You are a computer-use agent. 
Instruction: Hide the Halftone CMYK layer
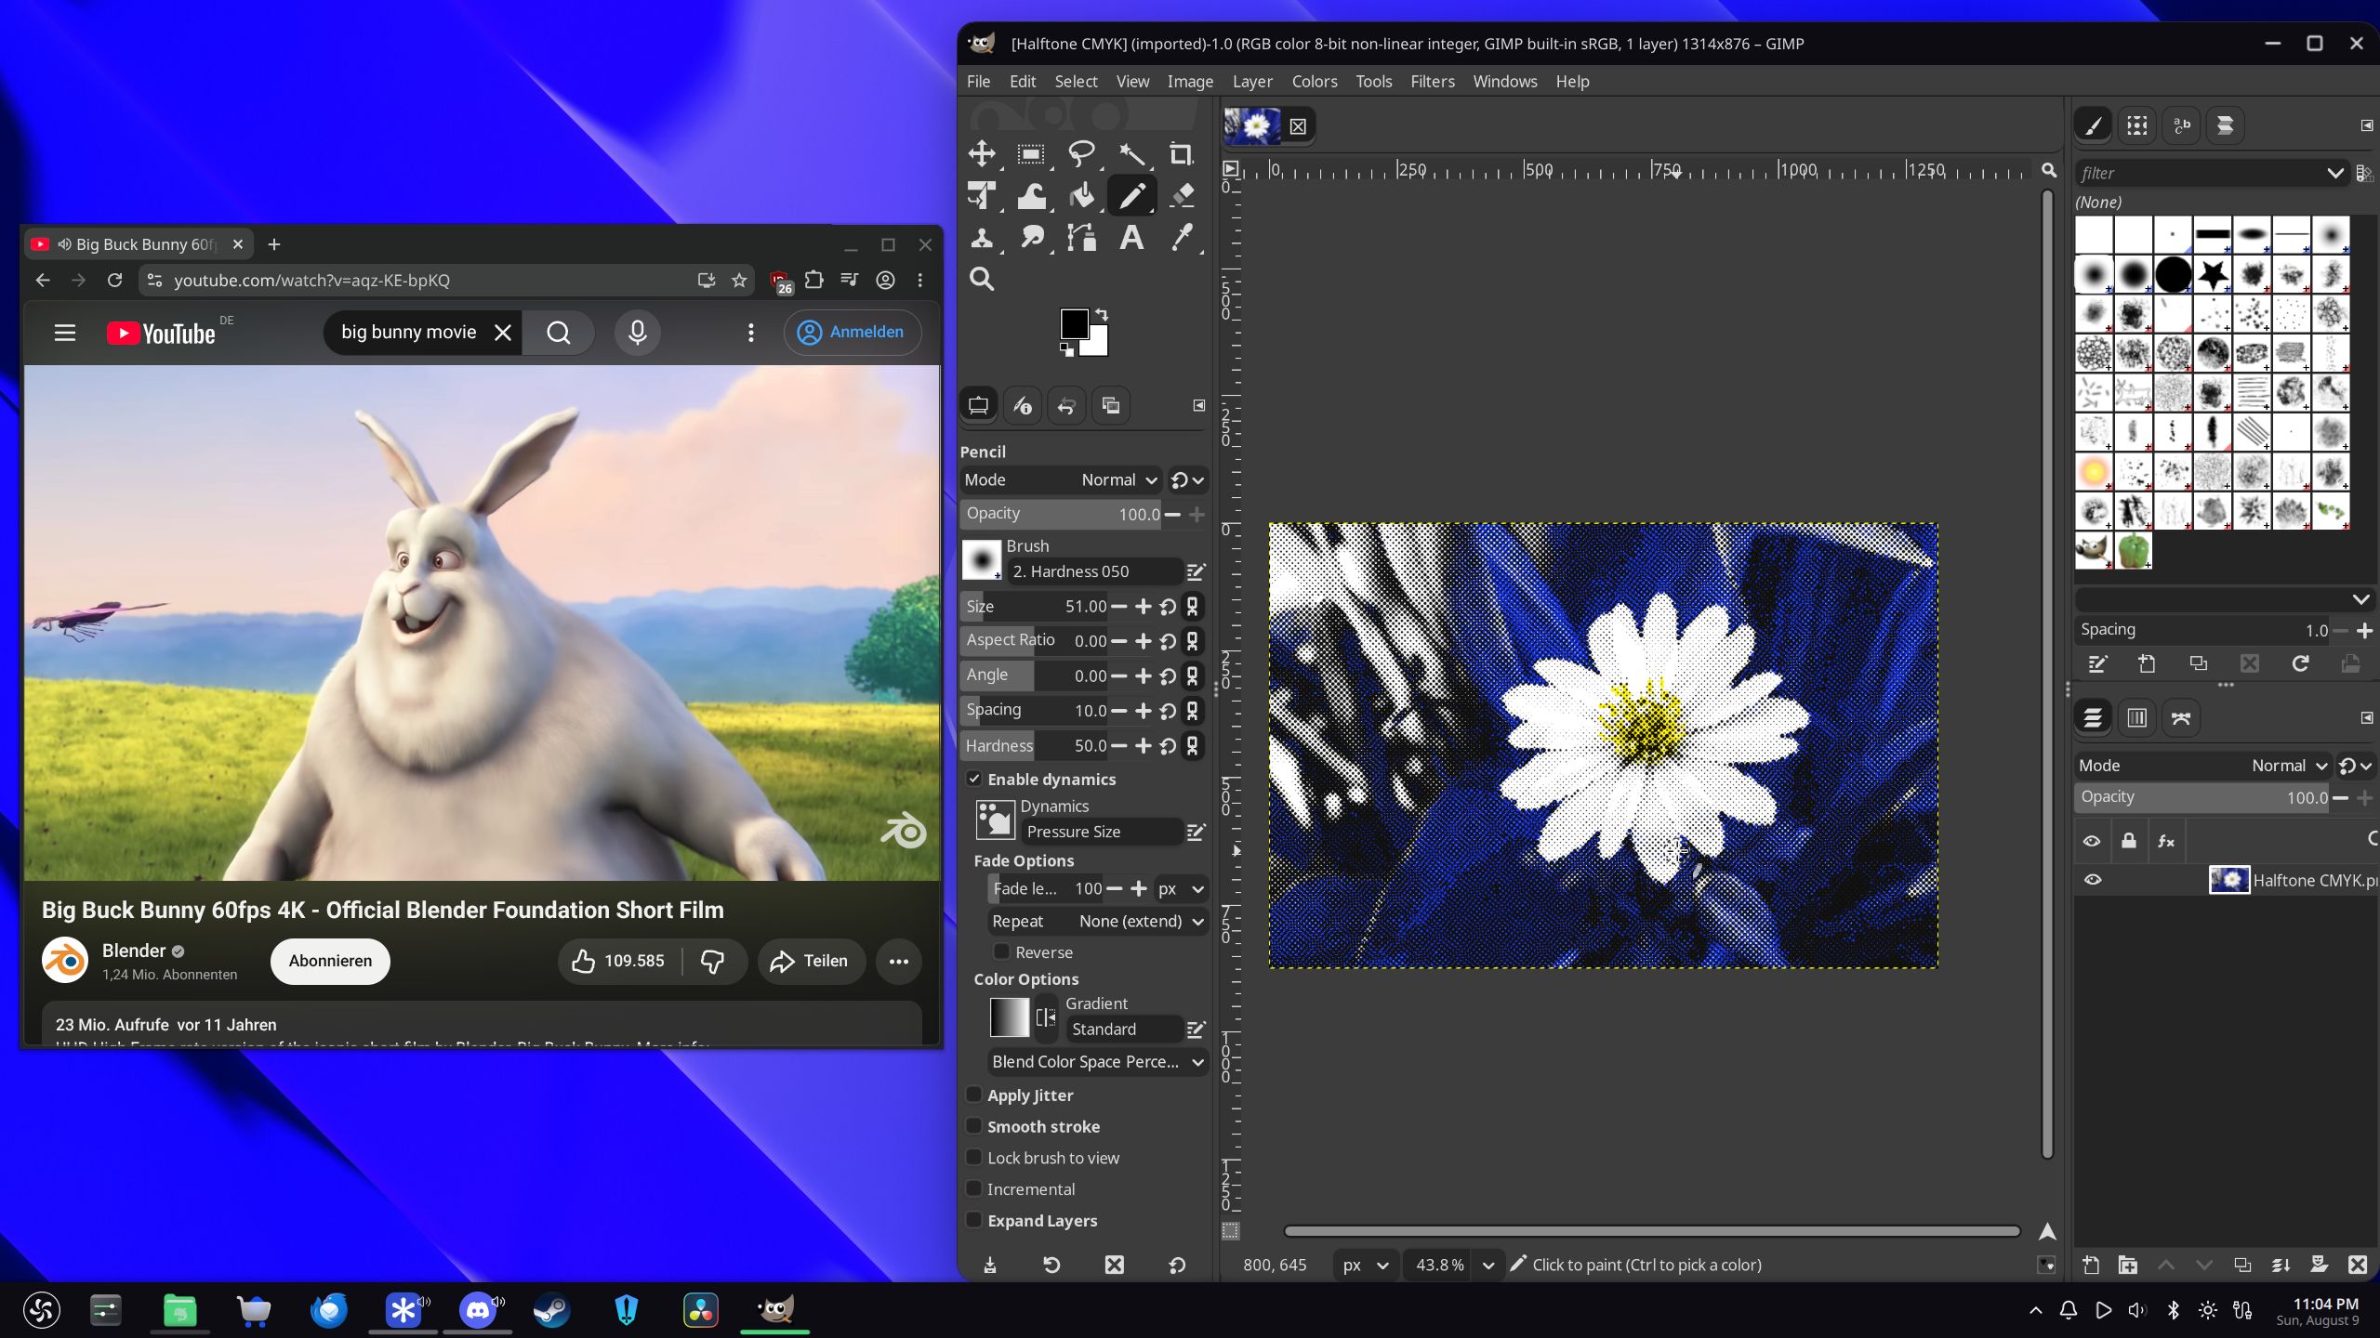[x=2093, y=880]
